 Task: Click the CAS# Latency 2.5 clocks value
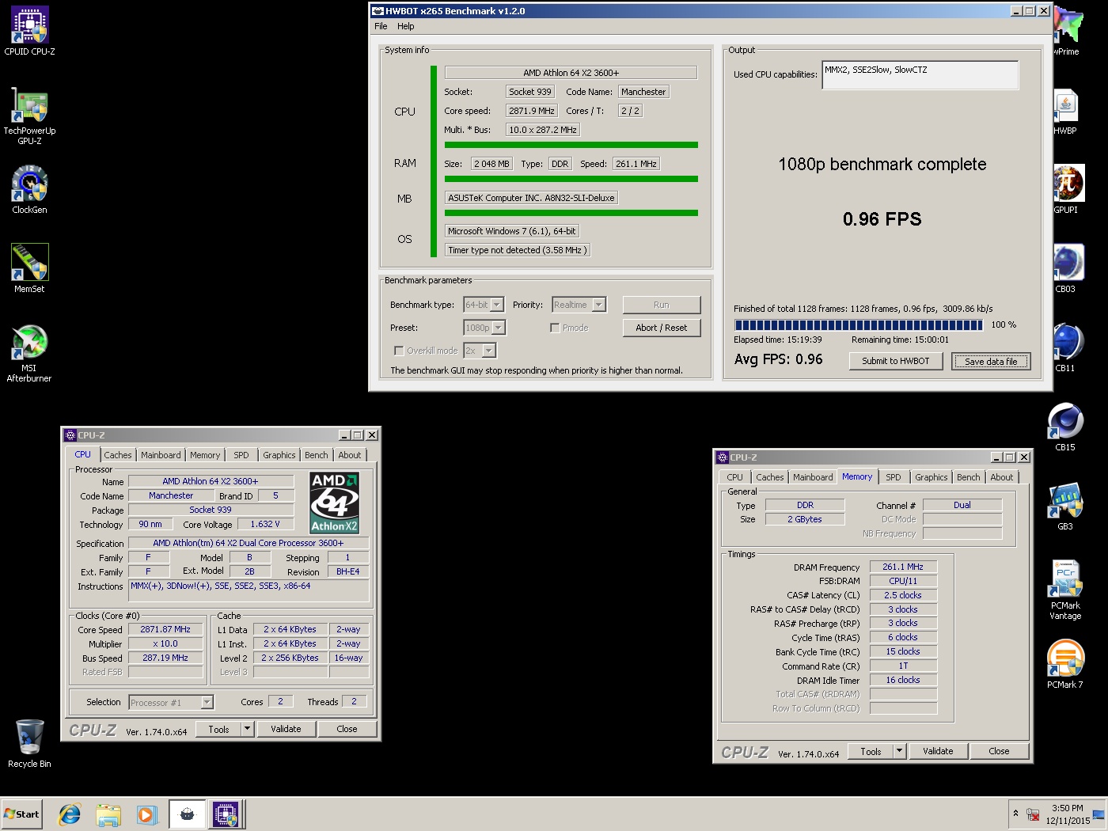click(x=903, y=595)
